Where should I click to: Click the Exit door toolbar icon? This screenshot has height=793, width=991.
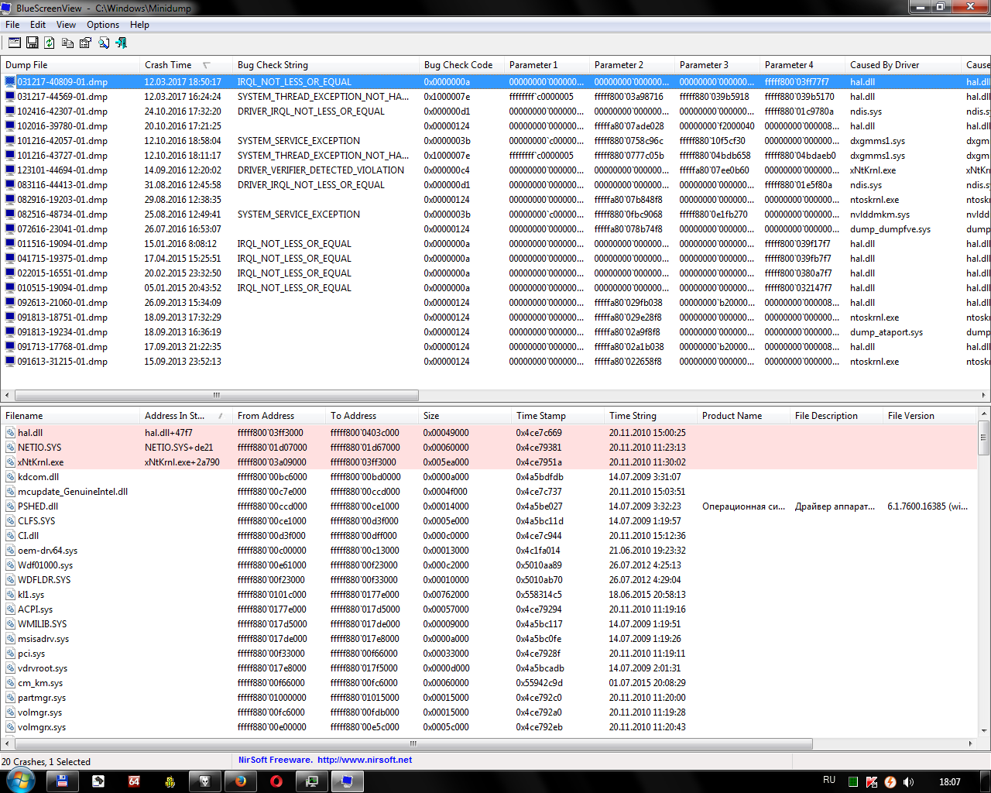pyautogui.click(x=121, y=43)
